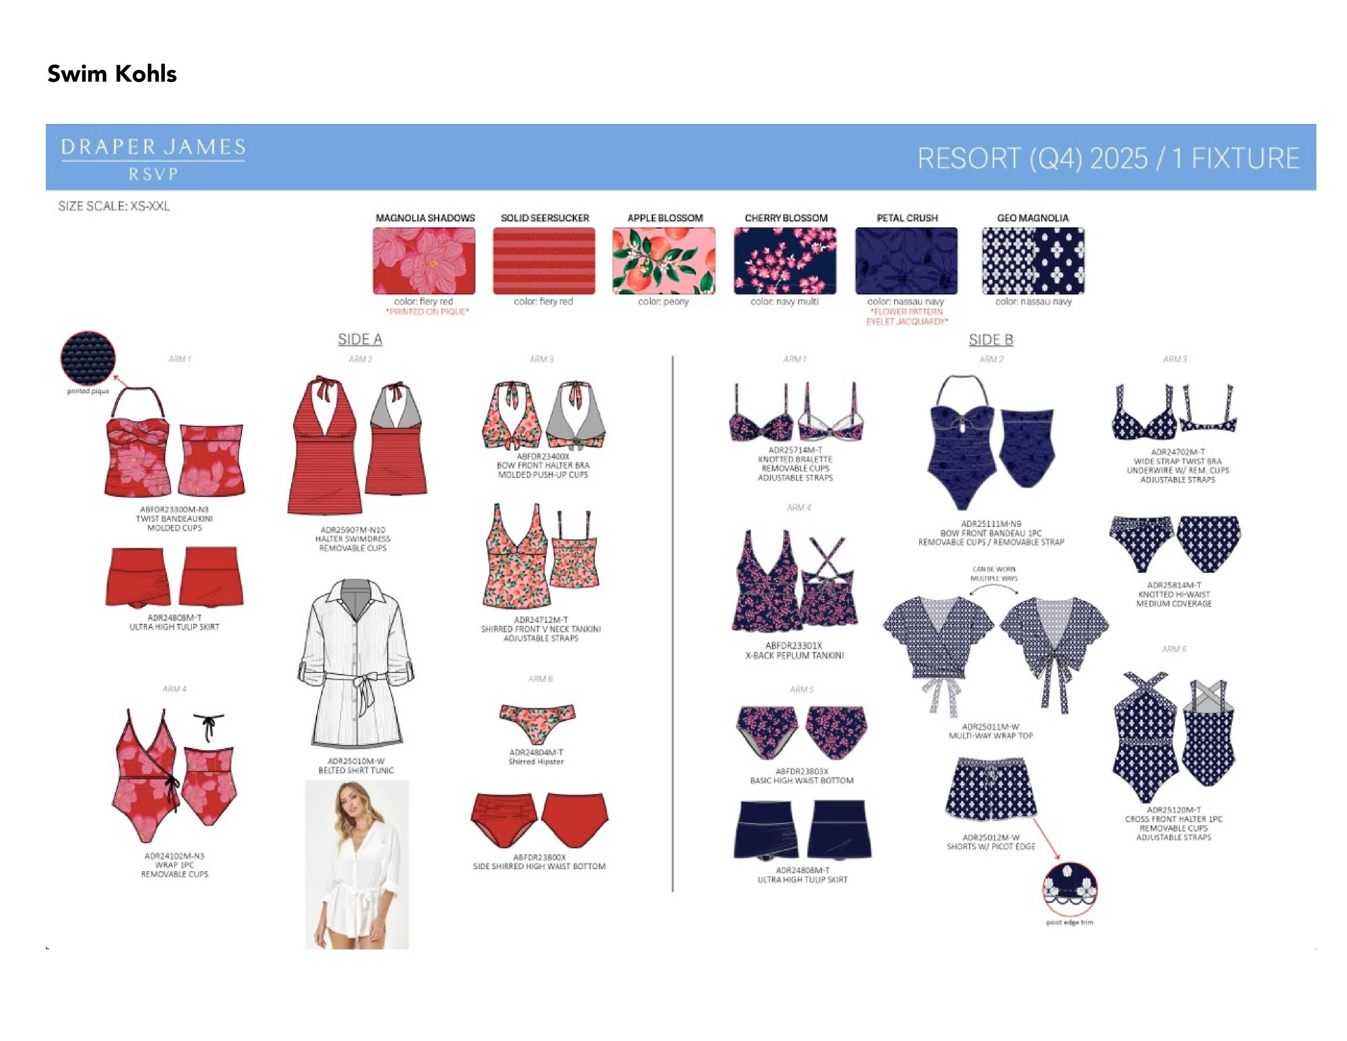Click the 'CAN BE WORN MULTIPLE WAYS' note
This screenshot has width=1347, height=1041.
[x=994, y=574]
